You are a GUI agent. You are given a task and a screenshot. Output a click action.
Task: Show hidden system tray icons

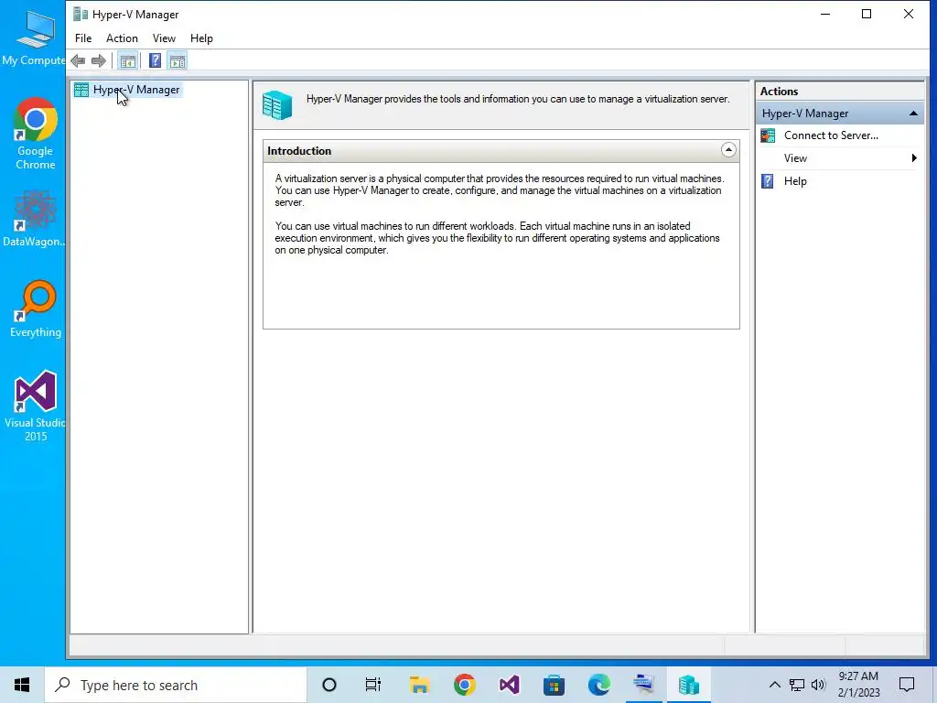pyautogui.click(x=774, y=685)
